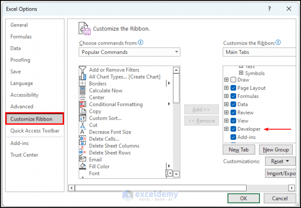
Task: Open the Popular Commands dropdown
Action: (x=130, y=52)
